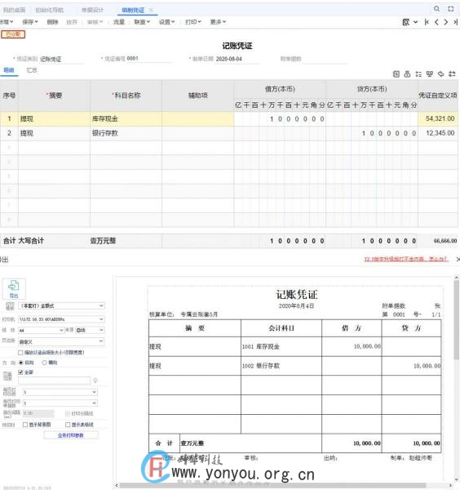Click the 导出 export icon in print panel

(x=14, y=288)
